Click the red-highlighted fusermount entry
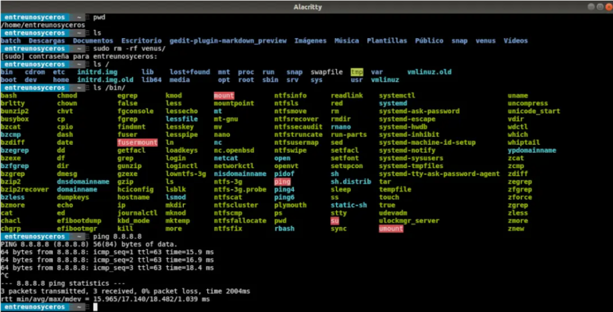Image resolution: width=613 pixels, height=312 pixels. pos(137,143)
